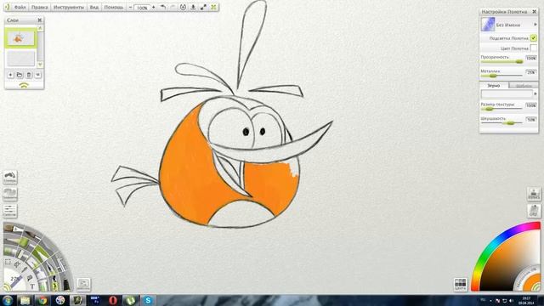Click the Цвет Полотна color swatch
This screenshot has width=544, height=306.
(534, 48)
